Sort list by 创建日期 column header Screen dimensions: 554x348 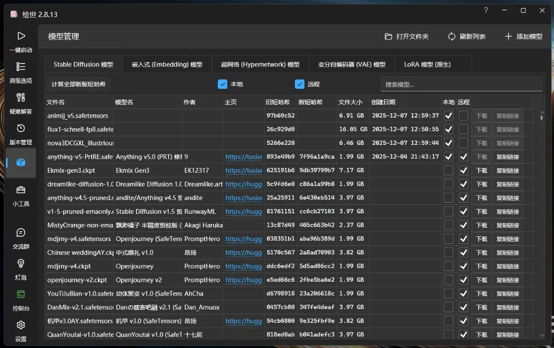point(383,102)
